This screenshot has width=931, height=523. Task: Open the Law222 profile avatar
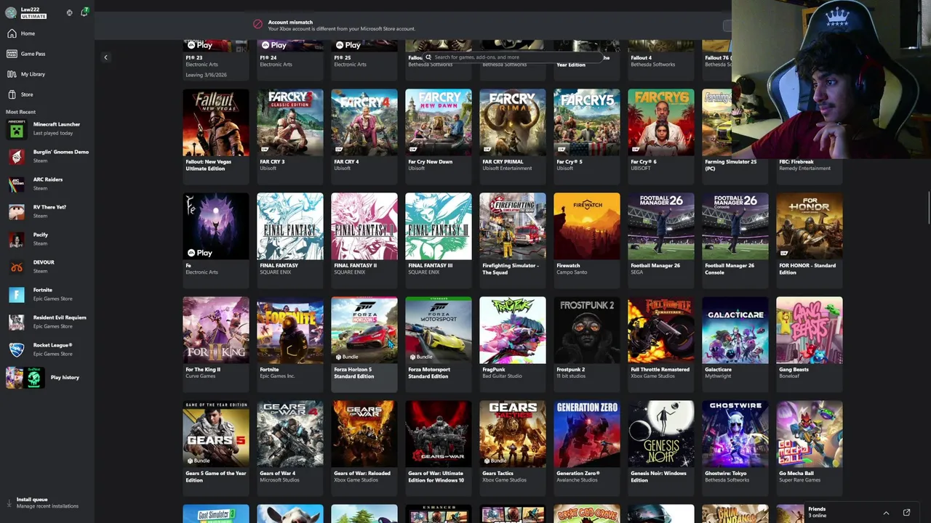pos(11,12)
